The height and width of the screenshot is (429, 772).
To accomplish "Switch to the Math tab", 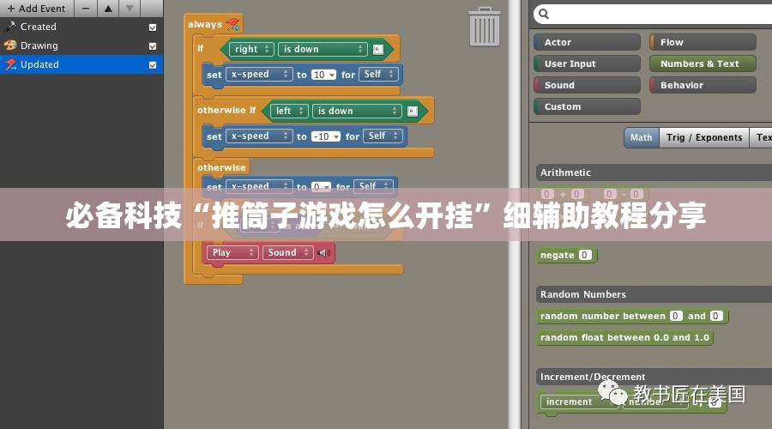I will (641, 137).
